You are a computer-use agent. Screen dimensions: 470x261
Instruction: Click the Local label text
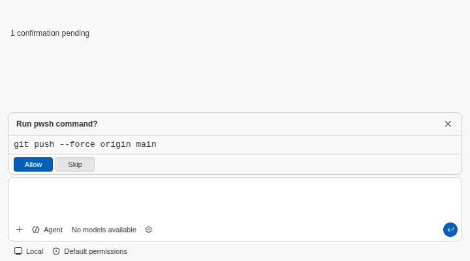[35, 251]
